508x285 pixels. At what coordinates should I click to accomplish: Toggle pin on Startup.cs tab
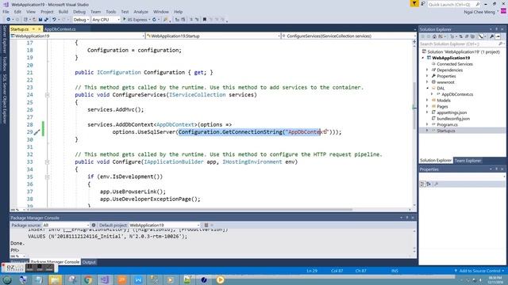click(33, 29)
